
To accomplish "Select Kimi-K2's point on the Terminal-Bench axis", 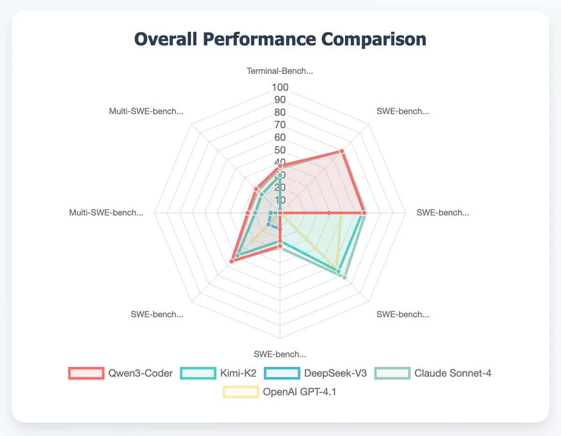I will click(x=280, y=176).
